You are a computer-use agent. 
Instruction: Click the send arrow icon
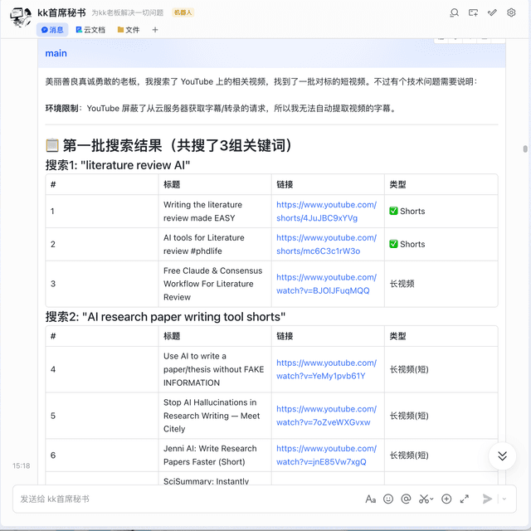coord(487,499)
